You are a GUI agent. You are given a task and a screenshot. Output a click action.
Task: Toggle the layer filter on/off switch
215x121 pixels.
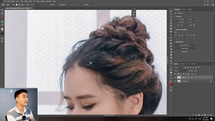(x=199, y=67)
